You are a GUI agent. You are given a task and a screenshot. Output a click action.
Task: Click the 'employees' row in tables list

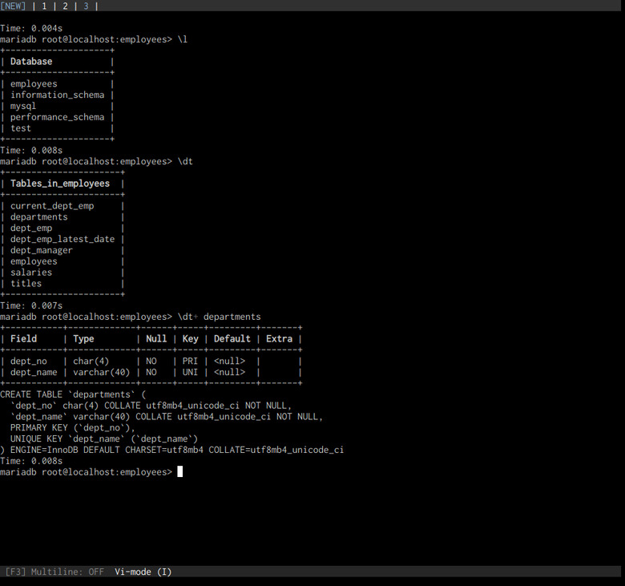(34, 261)
